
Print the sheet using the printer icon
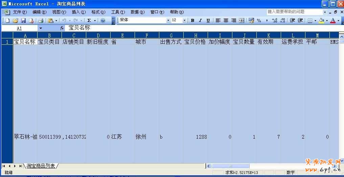(x=41, y=21)
